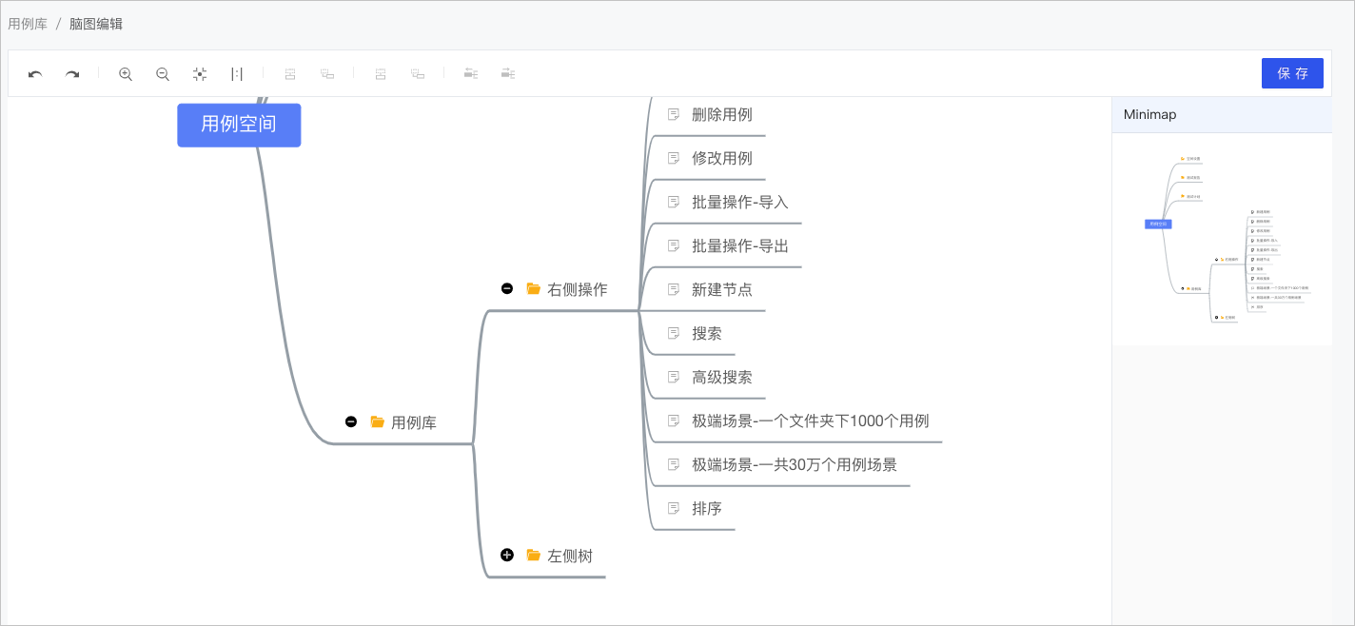The image size is (1355, 626).
Task: Save the mind map with 保存
Action: click(x=1292, y=73)
